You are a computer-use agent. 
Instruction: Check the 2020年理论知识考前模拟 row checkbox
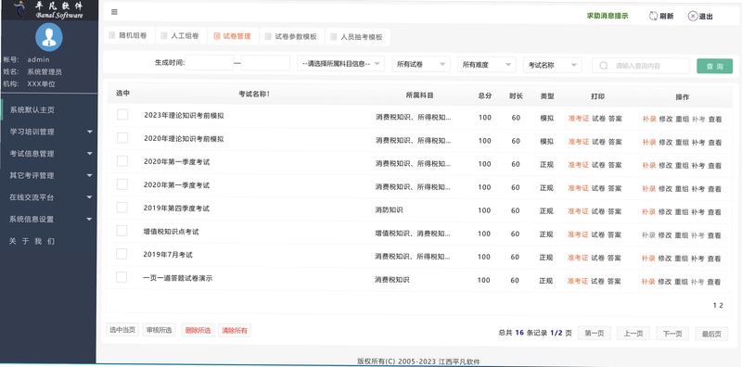click(x=122, y=137)
